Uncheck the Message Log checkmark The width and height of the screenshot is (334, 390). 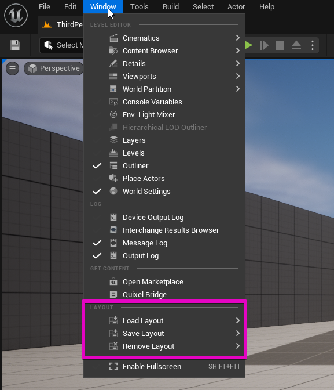click(x=97, y=243)
